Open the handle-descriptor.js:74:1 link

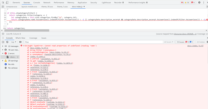(58, 54)
